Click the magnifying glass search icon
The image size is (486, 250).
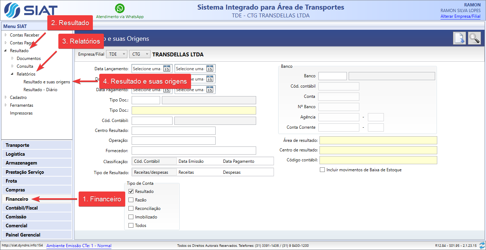coord(474,38)
